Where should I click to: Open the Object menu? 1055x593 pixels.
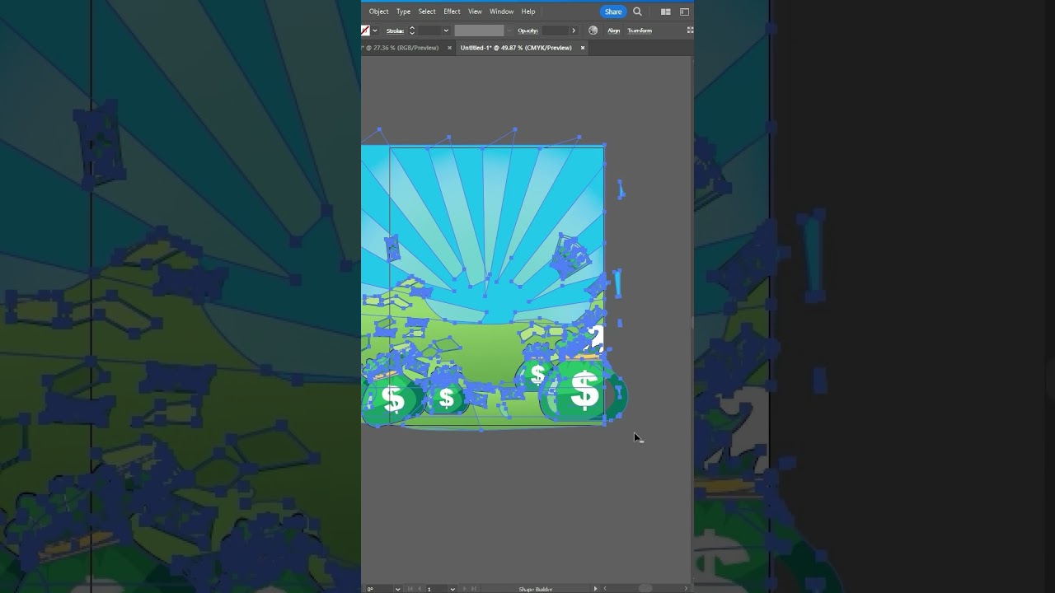pyautogui.click(x=378, y=12)
